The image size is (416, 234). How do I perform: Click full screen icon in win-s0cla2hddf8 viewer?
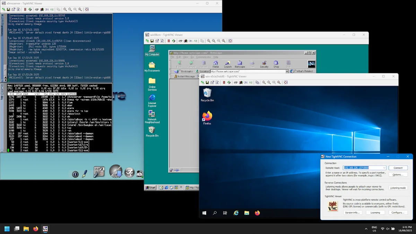(x=286, y=83)
